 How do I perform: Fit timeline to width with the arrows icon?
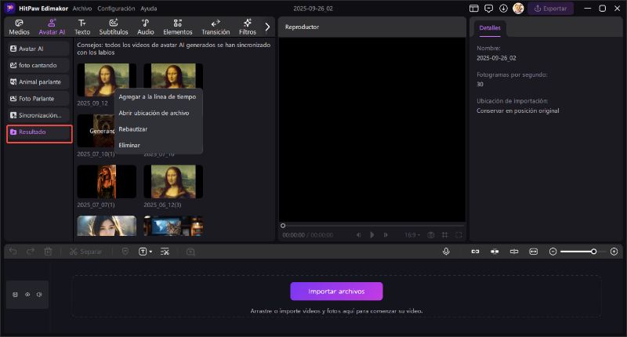click(534, 252)
